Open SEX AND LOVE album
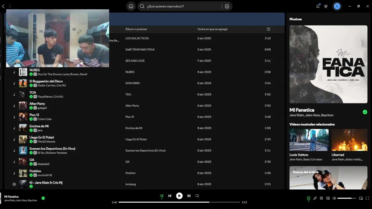This screenshot has height=209, width=372. [x=135, y=61]
